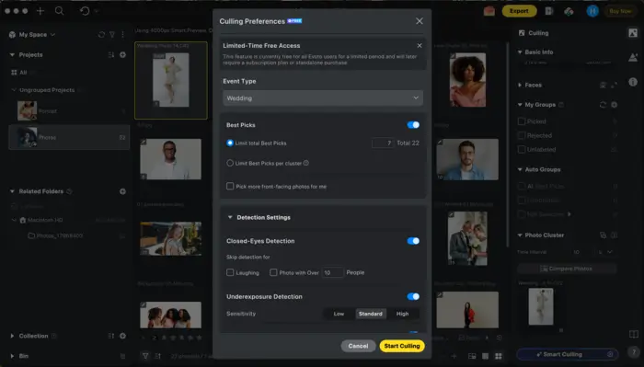Viewport: 644px width, 367px height.
Task: Click the compare view icon in bottom bar
Action: (472, 356)
